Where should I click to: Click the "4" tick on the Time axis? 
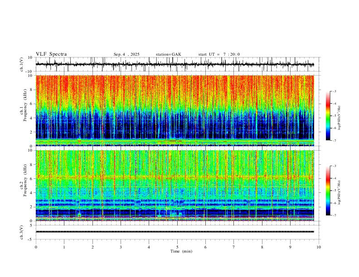(149, 247)
